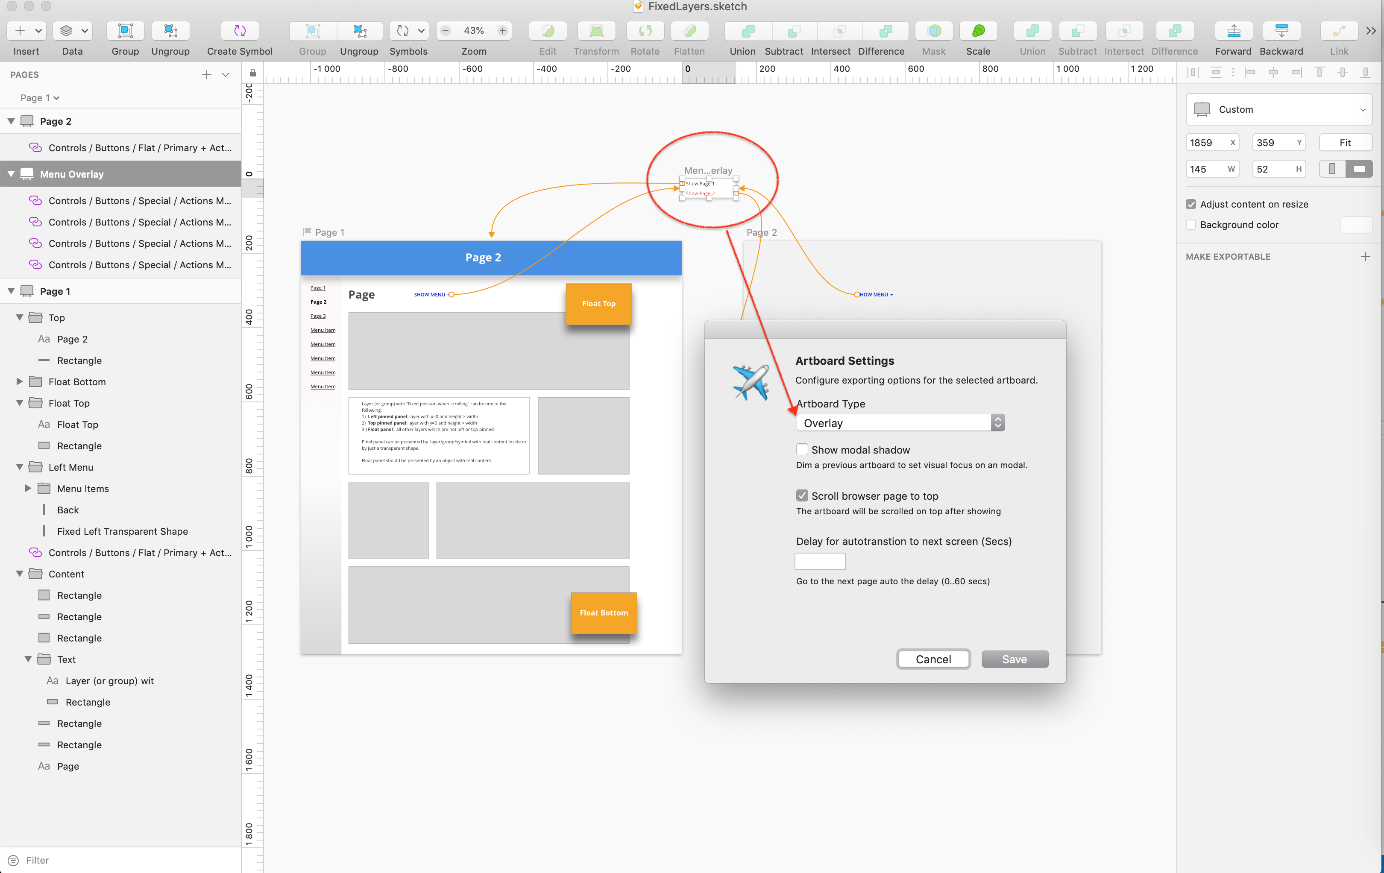Uncheck Scroll browser page to top
Viewport: 1384px width, 873px height.
click(802, 495)
